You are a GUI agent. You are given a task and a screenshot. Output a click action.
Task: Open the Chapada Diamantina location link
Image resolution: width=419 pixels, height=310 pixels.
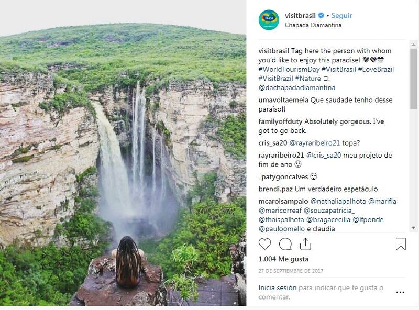coord(310,25)
